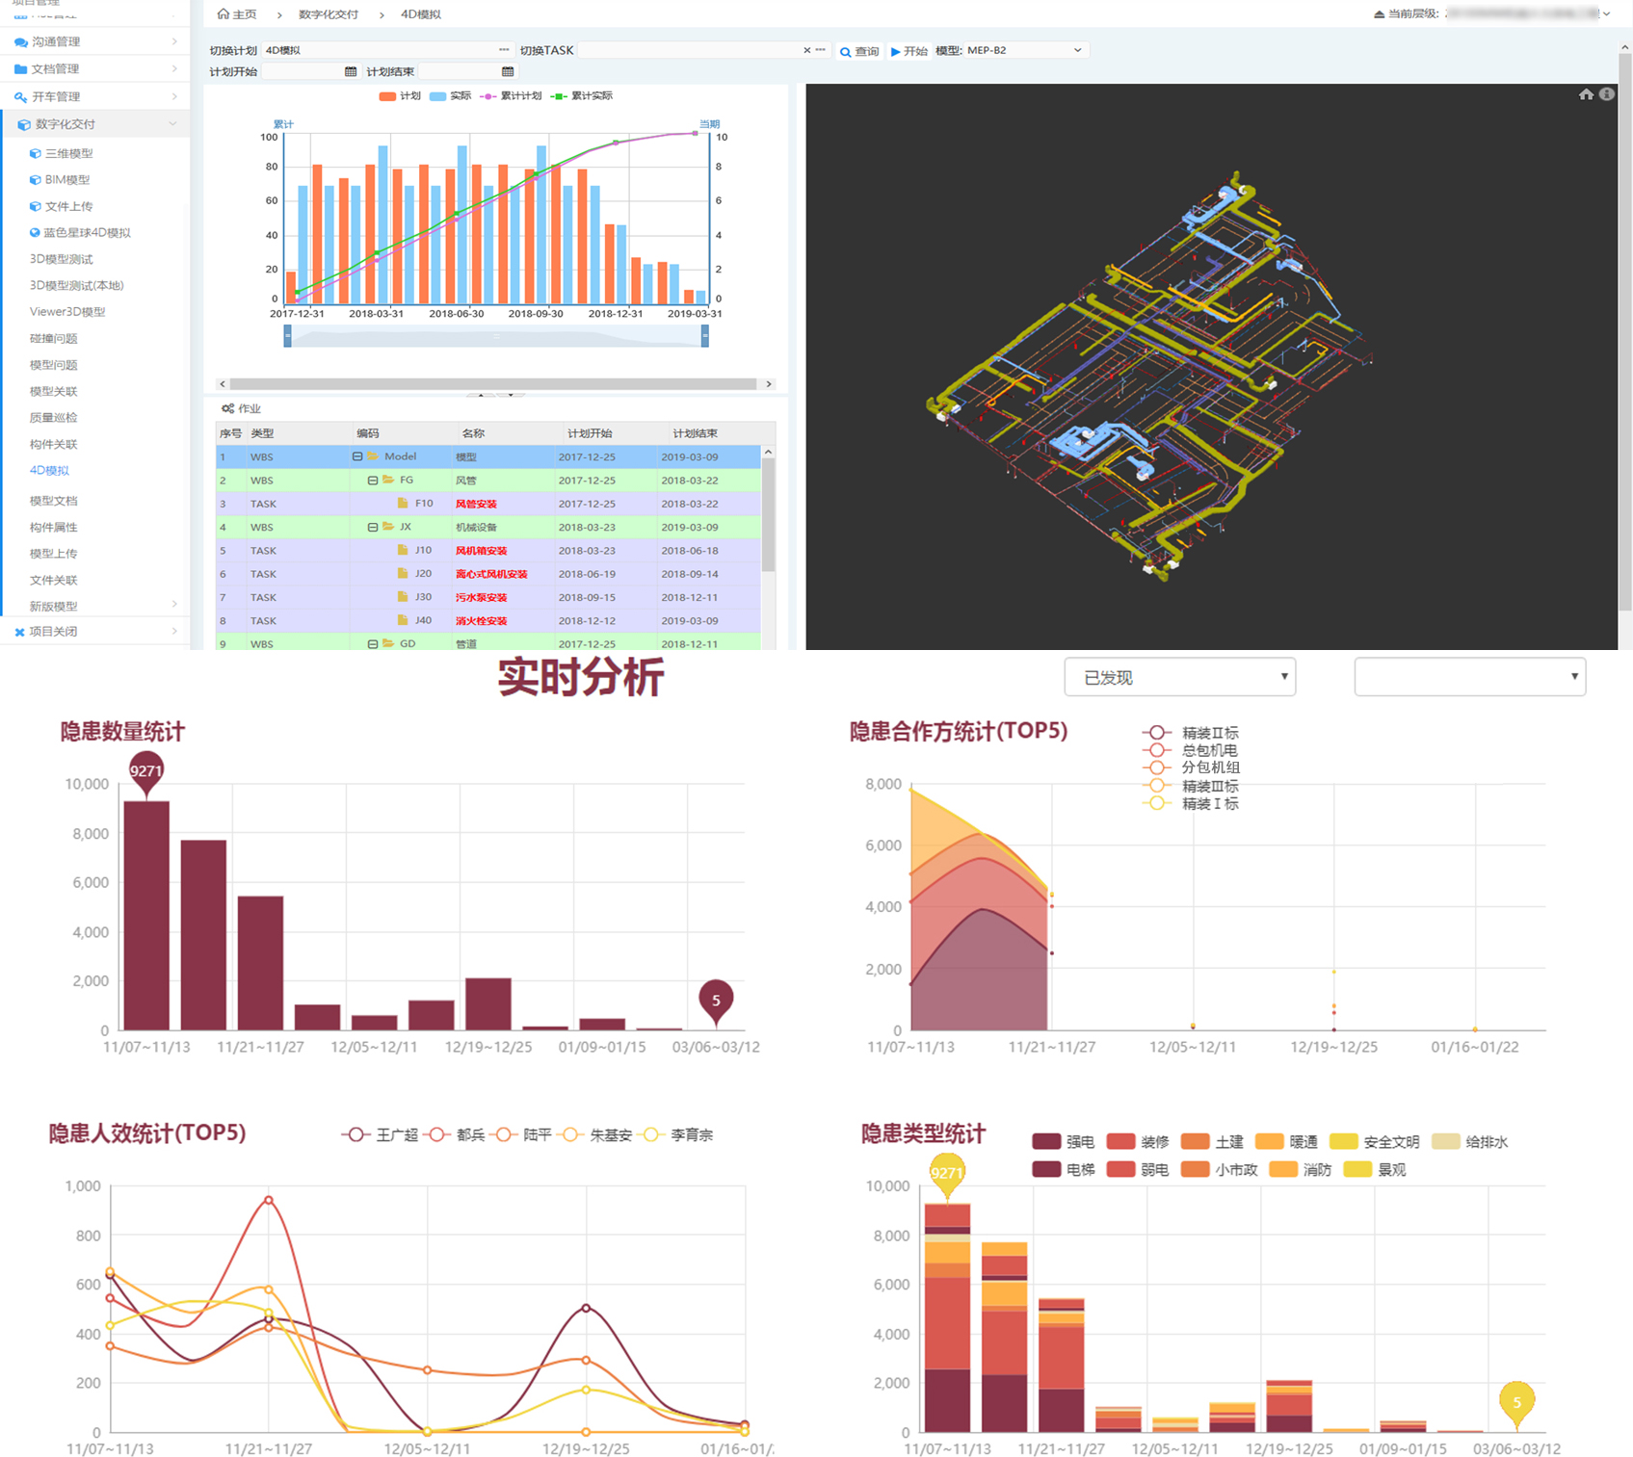Screen dimensions: 1633x1457
Task: Open 碰撞问题 in the sidebar
Action: click(x=54, y=339)
